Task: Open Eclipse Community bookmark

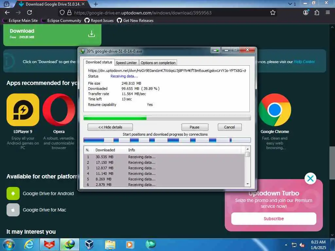Action: pyautogui.click(x=61, y=21)
